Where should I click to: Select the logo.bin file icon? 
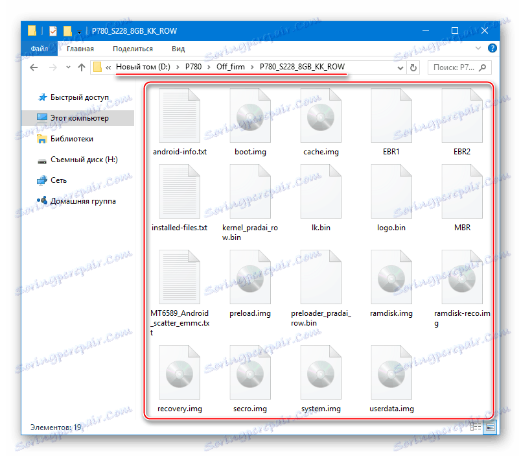click(391, 191)
